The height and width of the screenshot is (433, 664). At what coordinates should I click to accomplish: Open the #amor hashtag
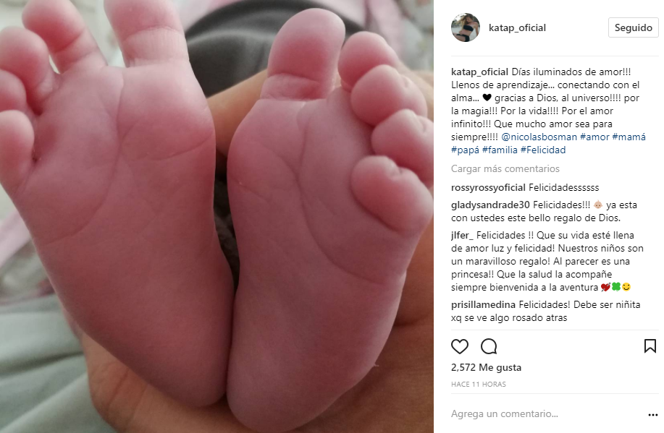[594, 137]
